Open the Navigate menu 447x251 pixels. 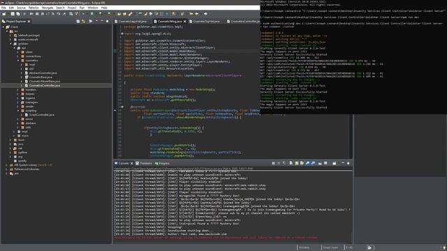(47, 8)
